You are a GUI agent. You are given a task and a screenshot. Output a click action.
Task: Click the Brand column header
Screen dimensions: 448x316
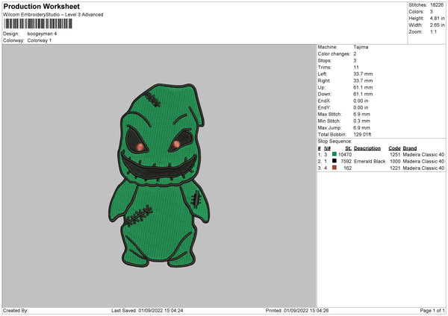pos(410,148)
